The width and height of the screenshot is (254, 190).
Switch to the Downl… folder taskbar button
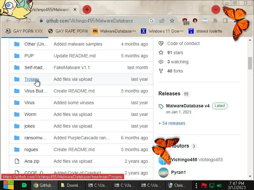[71, 185]
